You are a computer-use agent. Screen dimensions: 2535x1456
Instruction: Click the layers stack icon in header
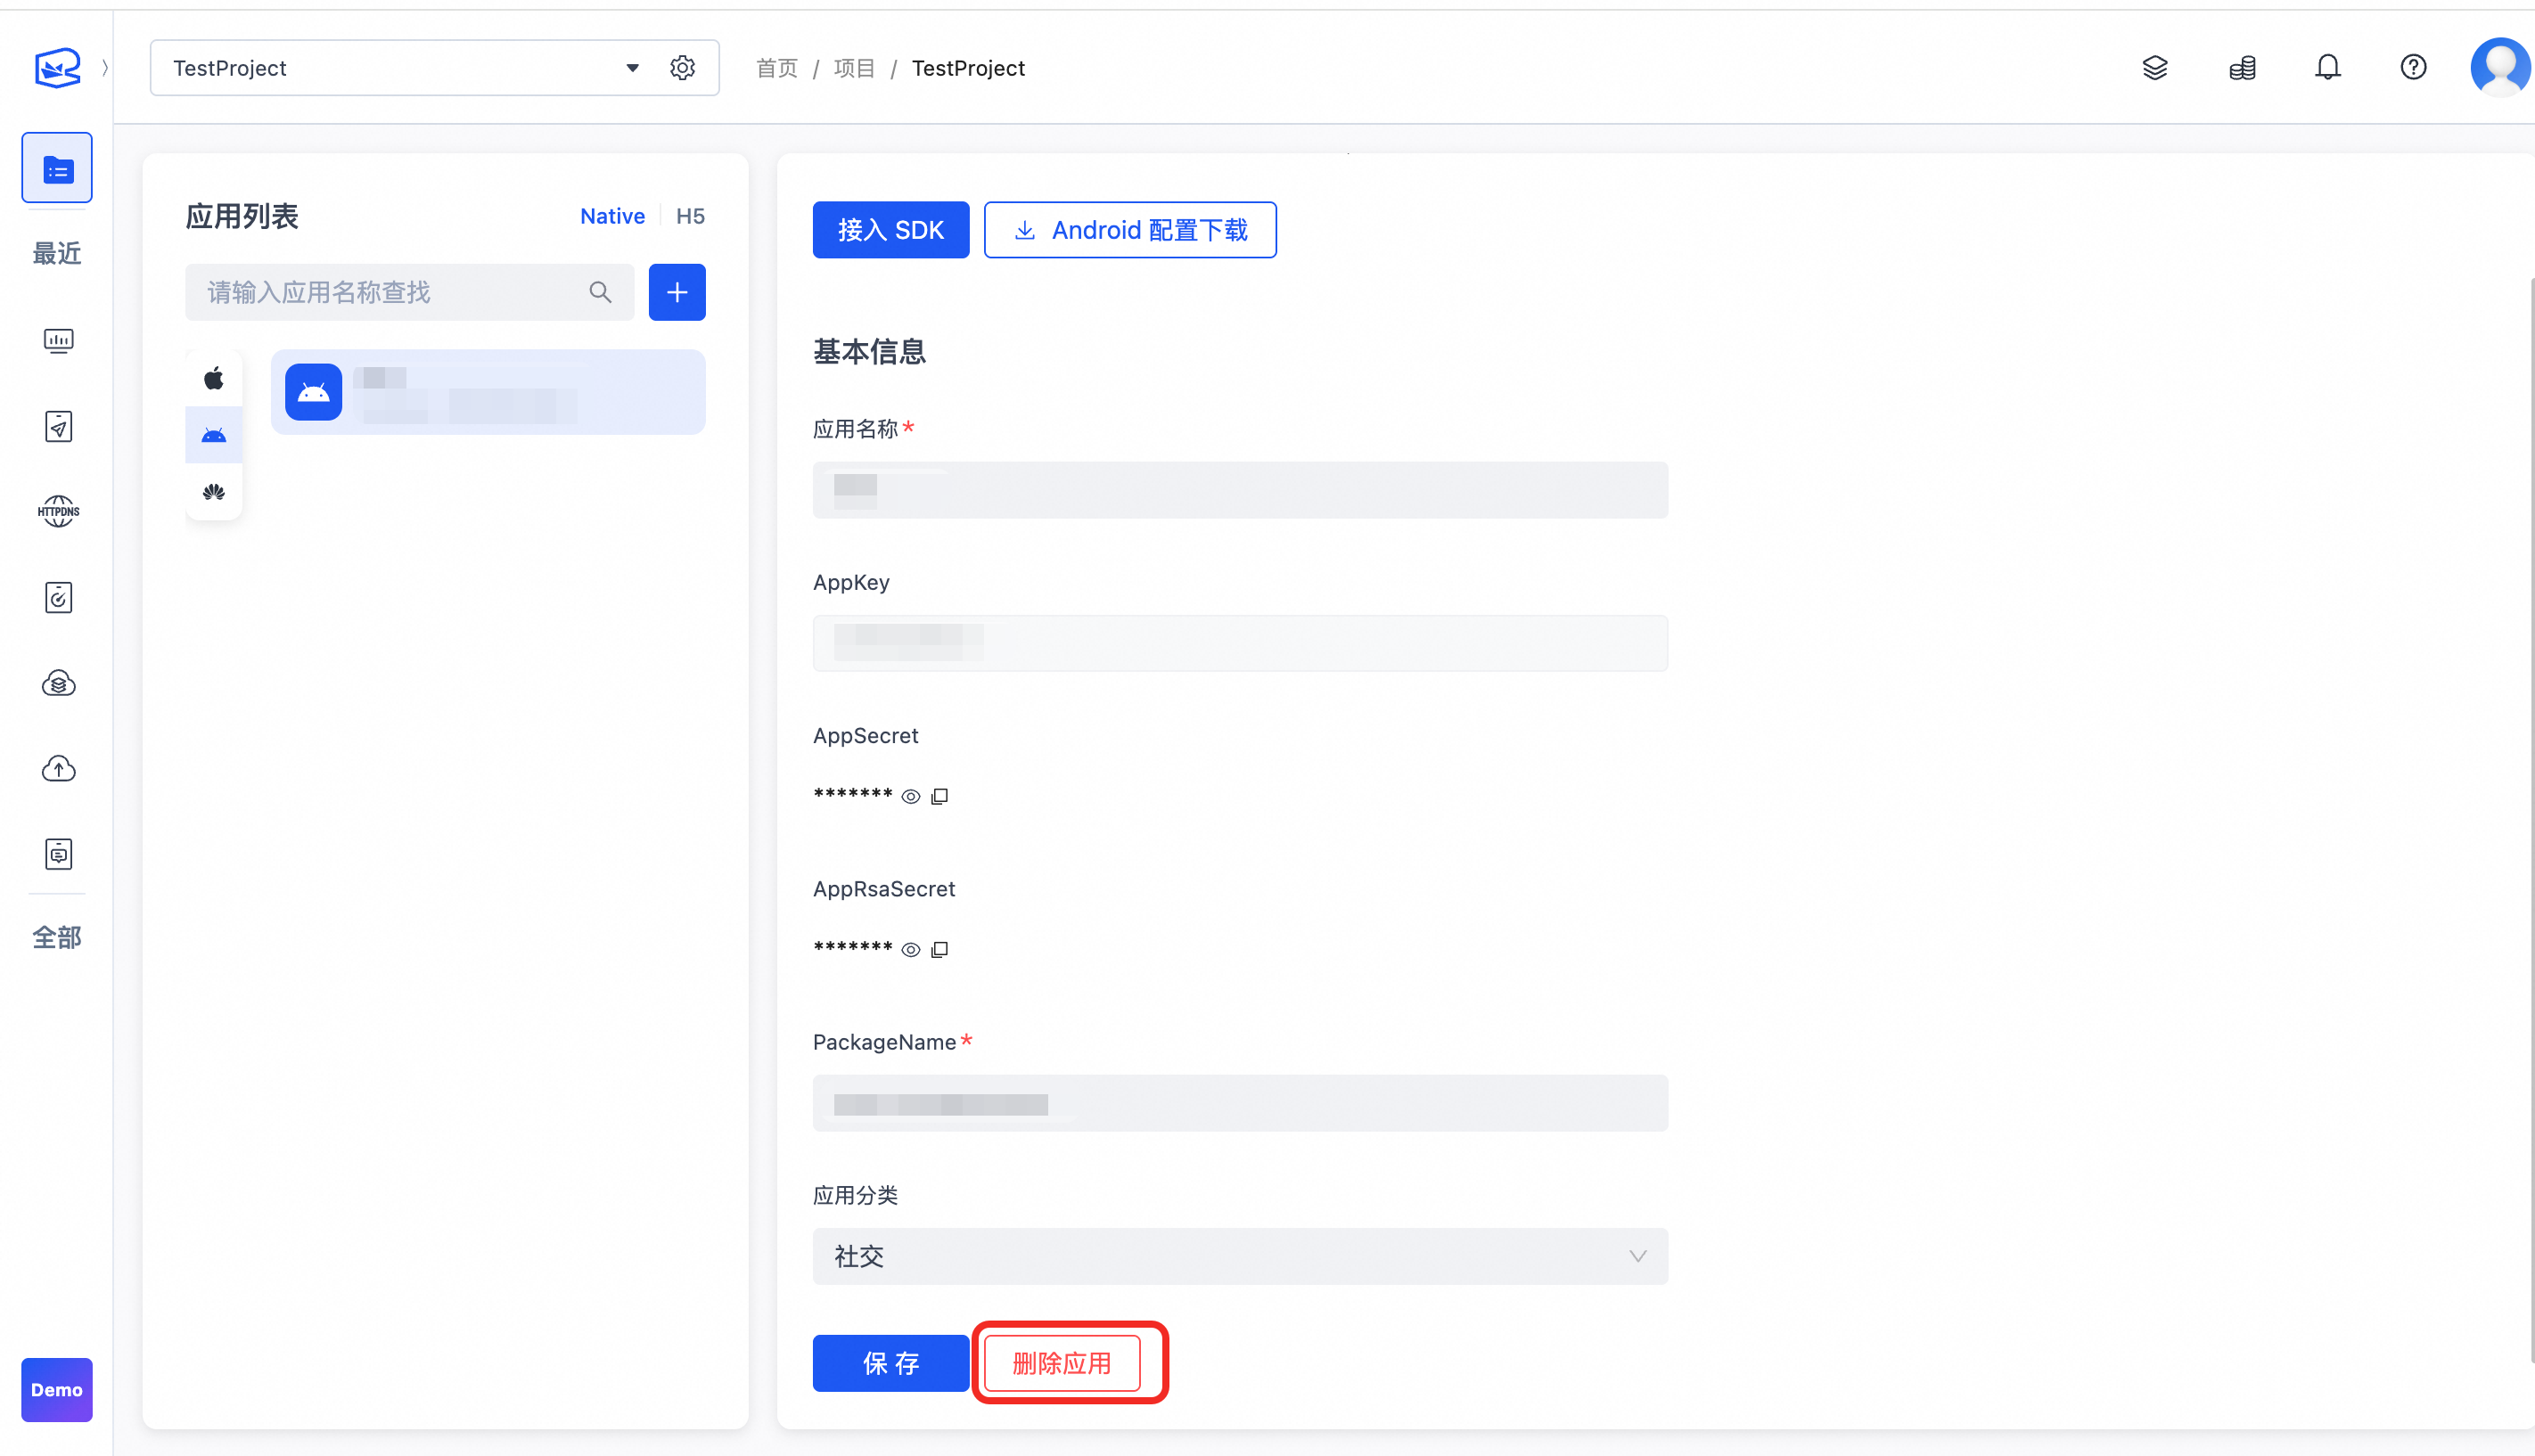click(2155, 67)
